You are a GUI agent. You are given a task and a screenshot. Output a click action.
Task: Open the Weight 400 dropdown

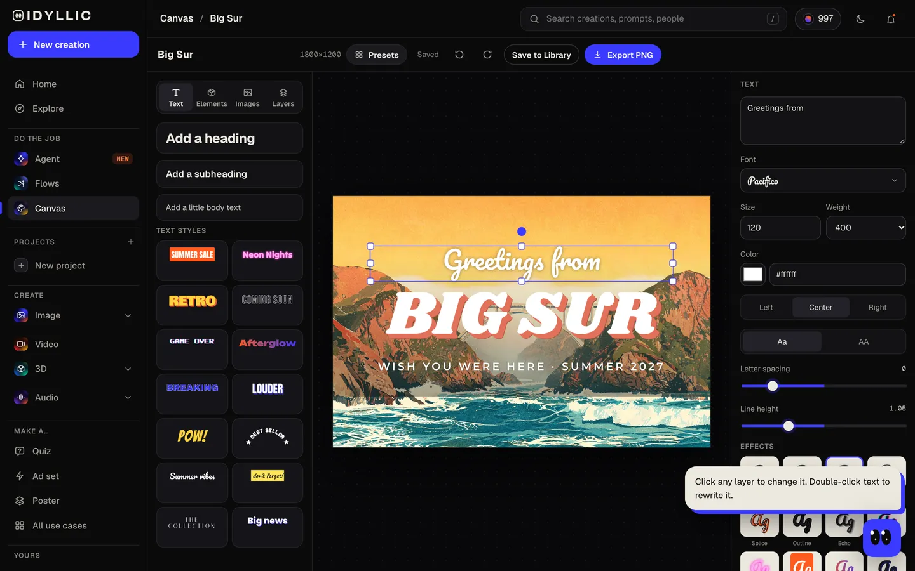(866, 228)
